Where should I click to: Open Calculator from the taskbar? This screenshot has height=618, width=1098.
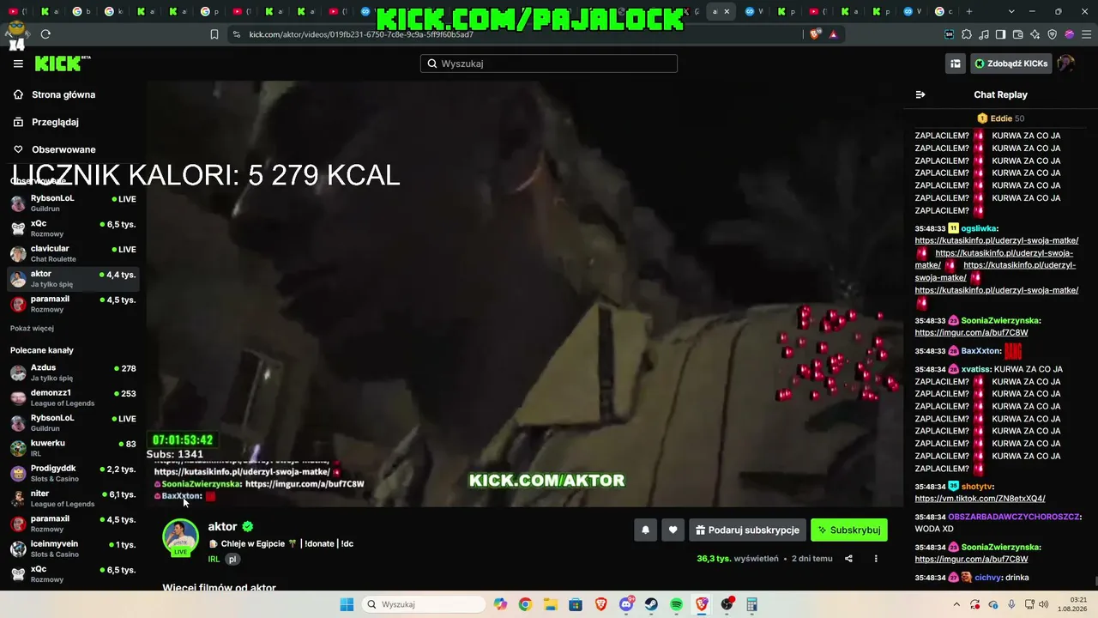[752, 604]
